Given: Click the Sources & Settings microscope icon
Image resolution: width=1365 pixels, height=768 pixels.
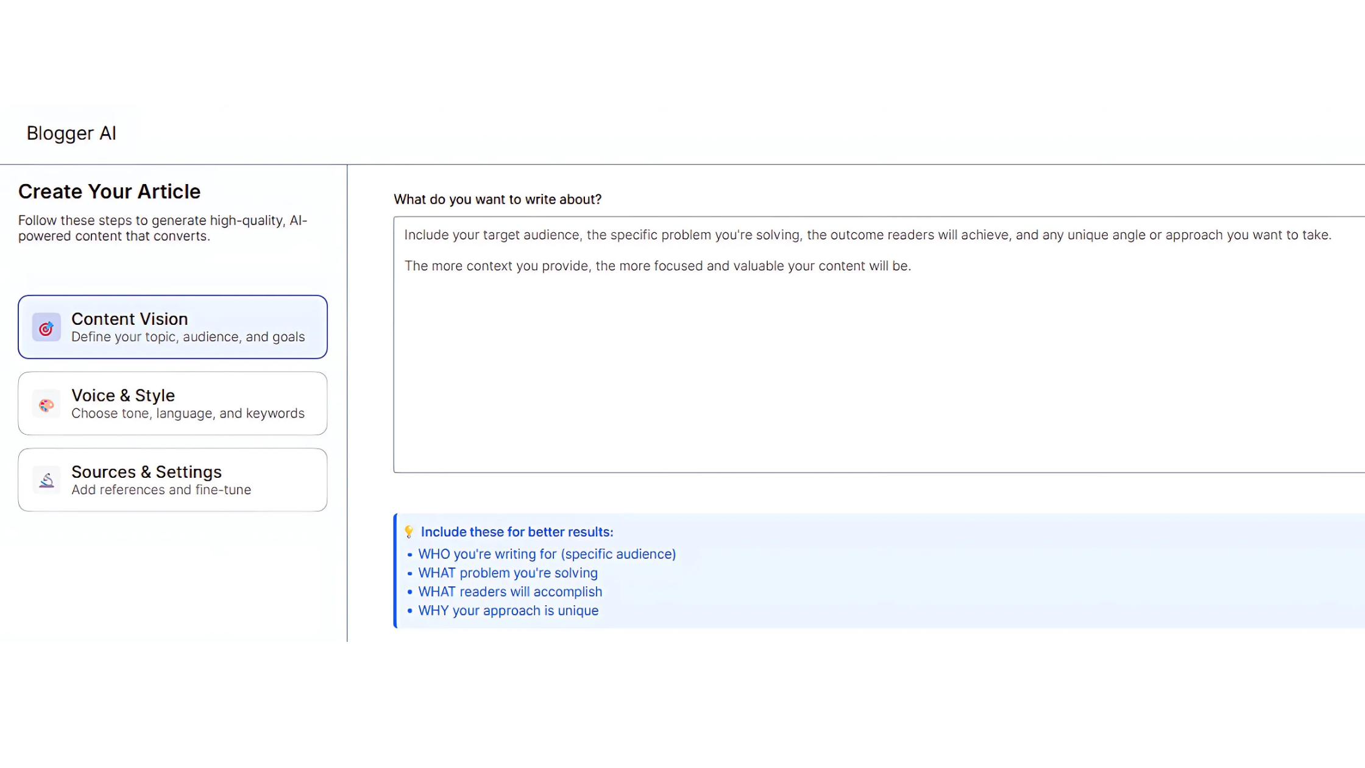Looking at the screenshot, I should (x=46, y=481).
